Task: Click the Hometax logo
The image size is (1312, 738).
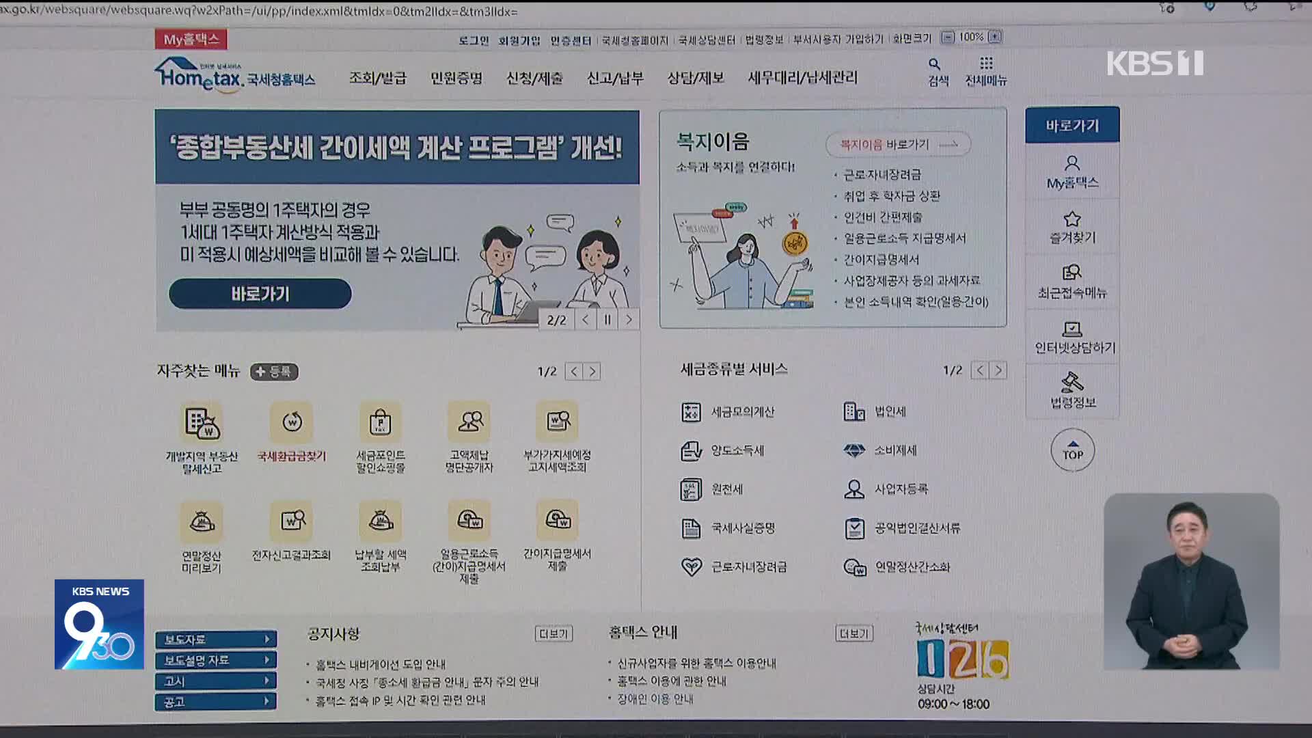Action: tap(235, 75)
